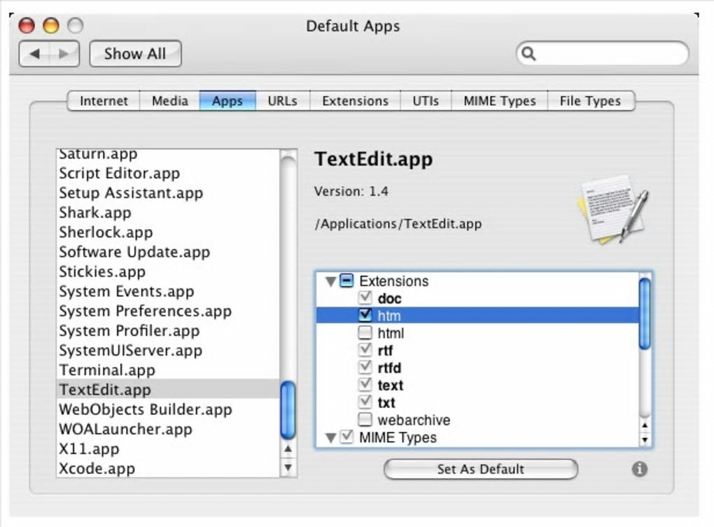The height and width of the screenshot is (527, 714).
Task: Click extensions list scroll up arrow
Action: tap(645, 426)
